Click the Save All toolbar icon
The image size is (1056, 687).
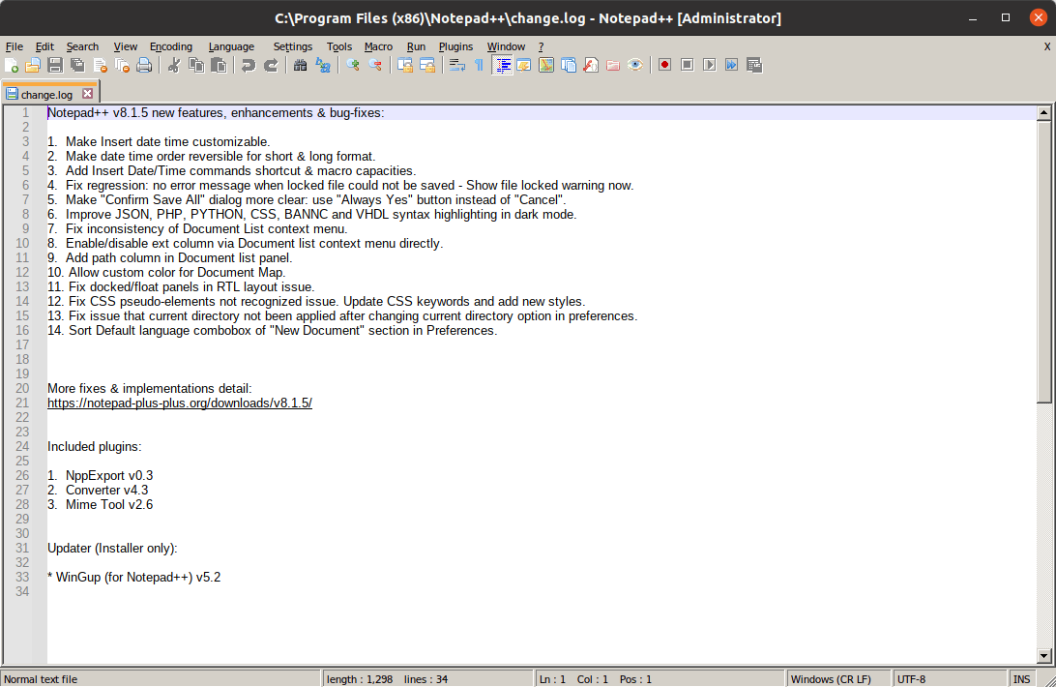tap(77, 66)
